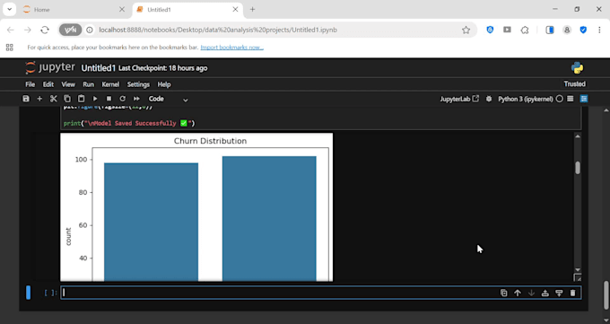Open the browser profile avatar
The image size is (610, 324).
(x=567, y=30)
